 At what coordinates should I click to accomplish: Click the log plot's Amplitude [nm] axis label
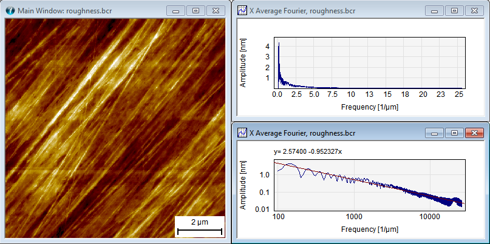pos(243,185)
